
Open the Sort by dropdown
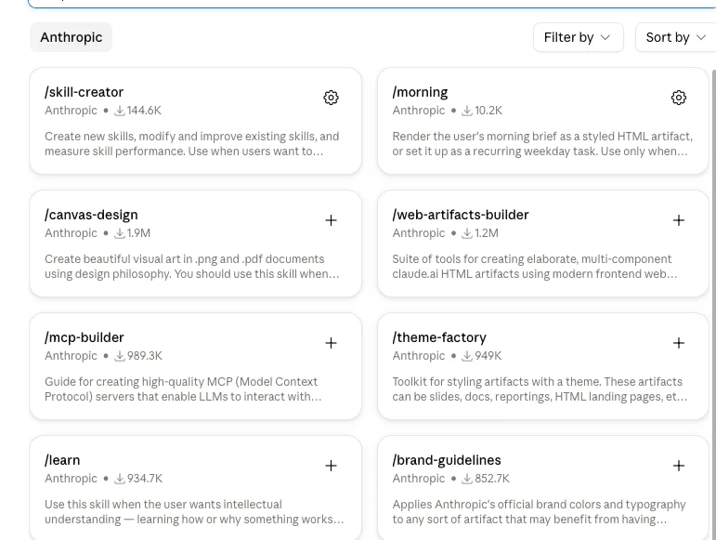676,37
